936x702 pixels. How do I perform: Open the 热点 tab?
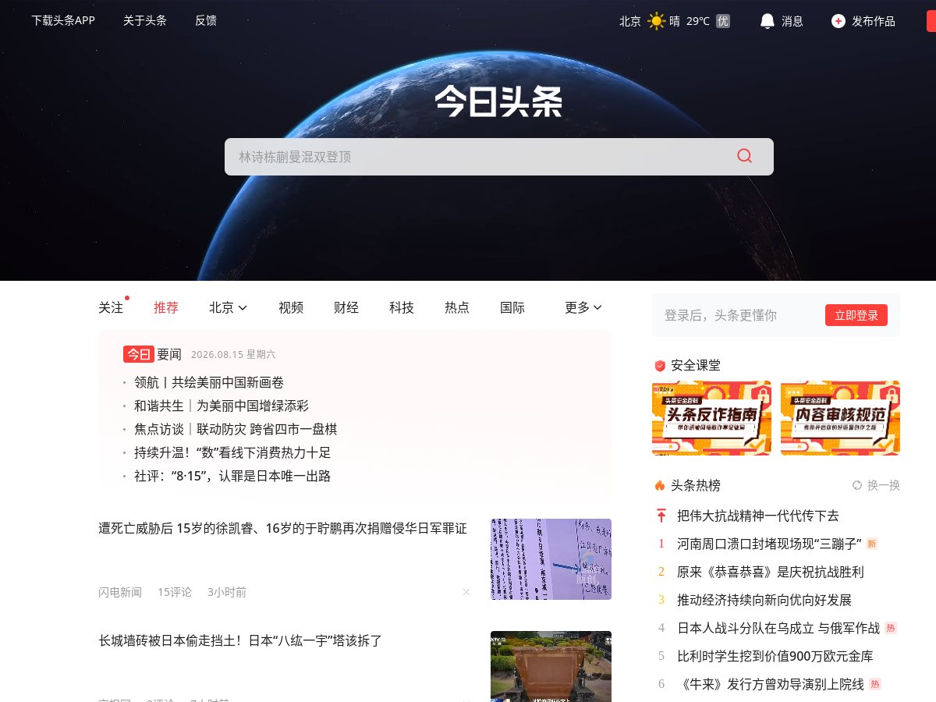457,307
